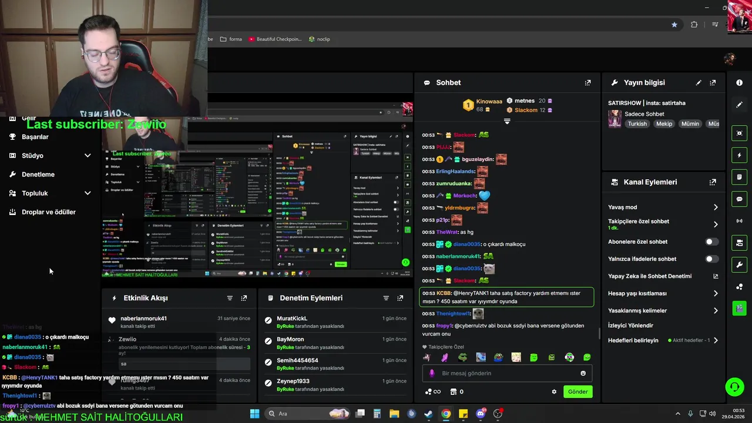Show hidden system tray icons
752x423 pixels.
pos(677,414)
